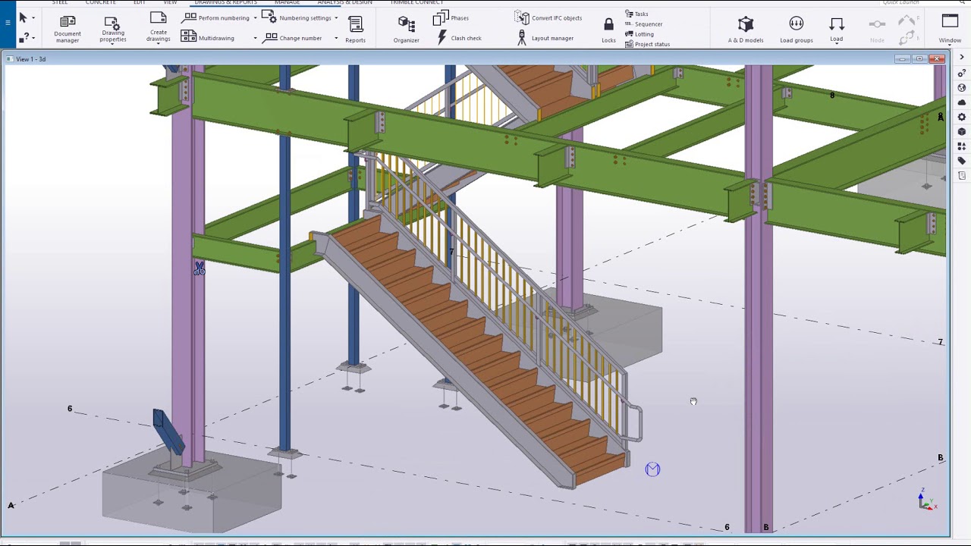Open the Reports tool

coord(355,29)
